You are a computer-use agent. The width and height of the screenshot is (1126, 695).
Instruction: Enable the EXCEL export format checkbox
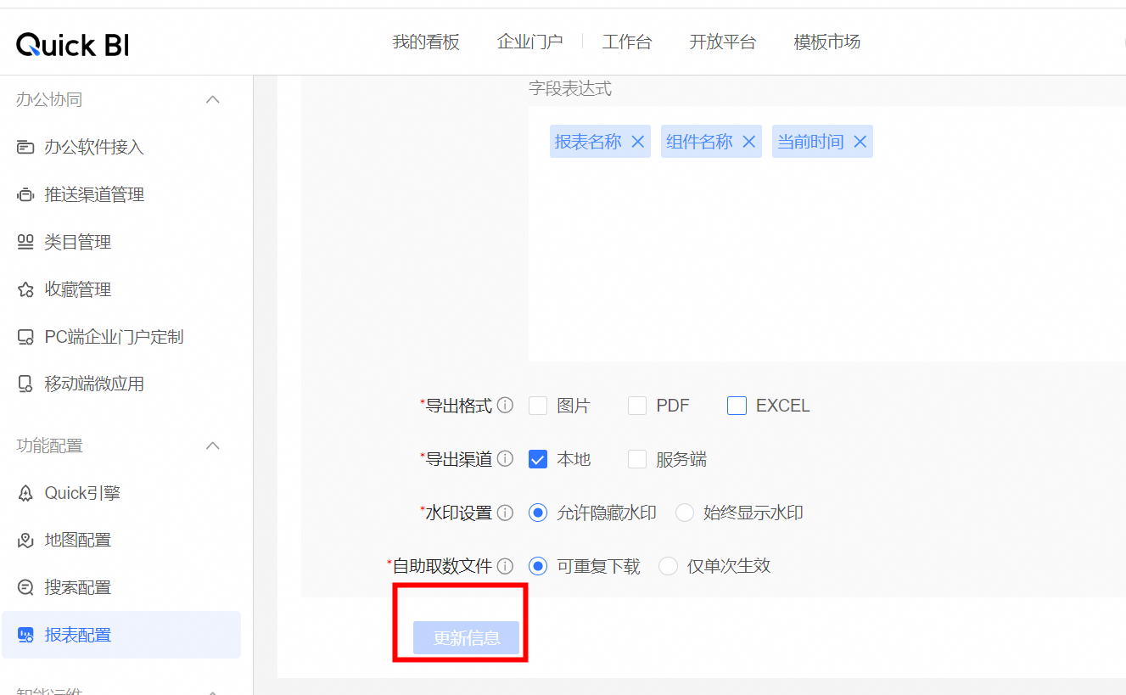(x=737, y=406)
